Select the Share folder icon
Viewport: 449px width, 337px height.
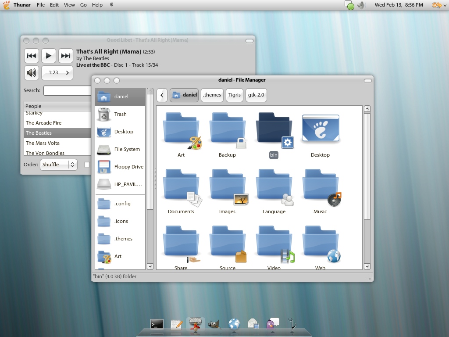click(181, 244)
